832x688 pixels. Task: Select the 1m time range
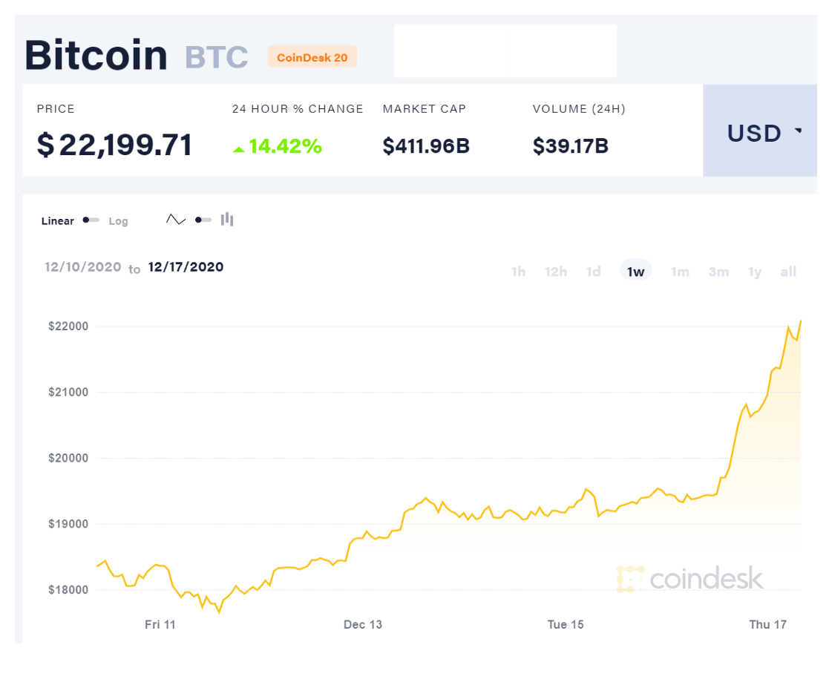coord(680,272)
